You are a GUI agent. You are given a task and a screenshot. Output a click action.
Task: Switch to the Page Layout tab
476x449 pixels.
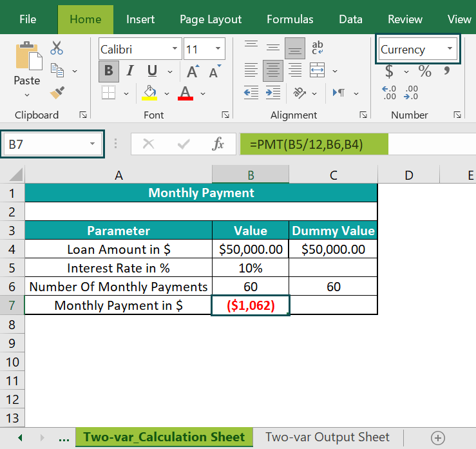pyautogui.click(x=211, y=19)
